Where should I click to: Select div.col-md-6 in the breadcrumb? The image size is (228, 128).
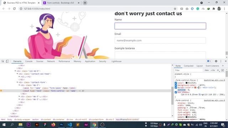81,119
